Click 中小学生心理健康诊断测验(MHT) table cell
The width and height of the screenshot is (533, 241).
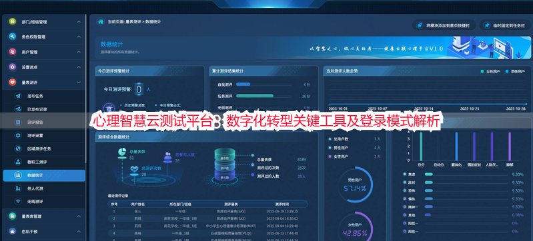click(231, 226)
